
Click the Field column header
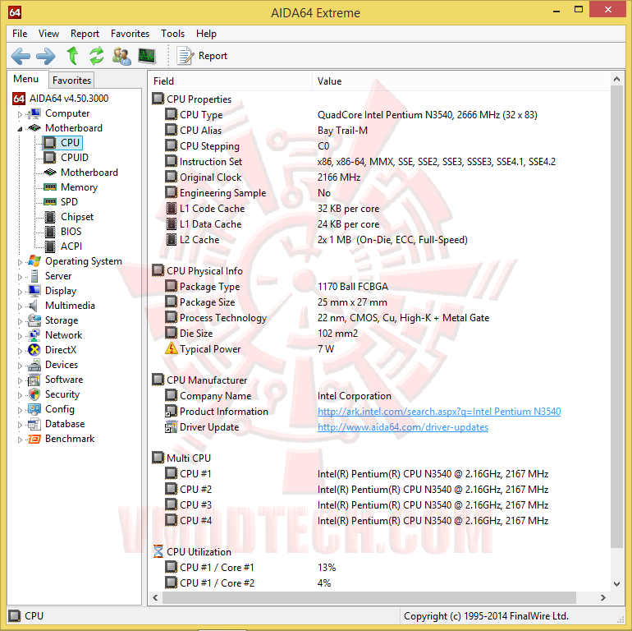(230, 81)
